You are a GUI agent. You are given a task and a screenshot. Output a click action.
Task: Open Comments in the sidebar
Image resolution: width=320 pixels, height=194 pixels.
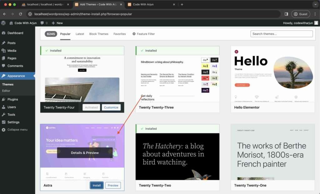pyautogui.click(x=15, y=66)
